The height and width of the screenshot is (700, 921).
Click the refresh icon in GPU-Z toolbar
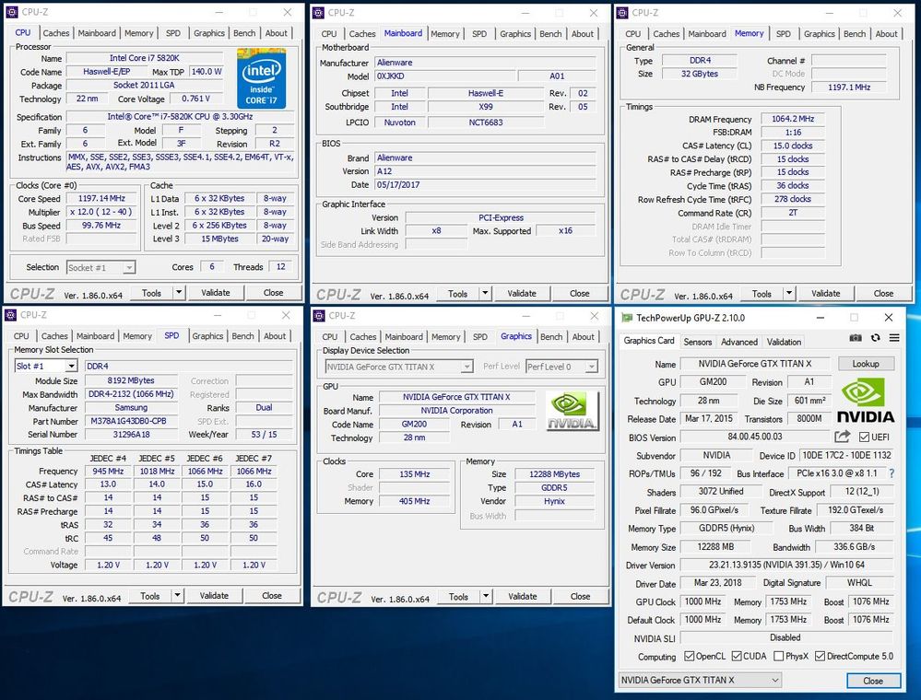click(x=876, y=338)
